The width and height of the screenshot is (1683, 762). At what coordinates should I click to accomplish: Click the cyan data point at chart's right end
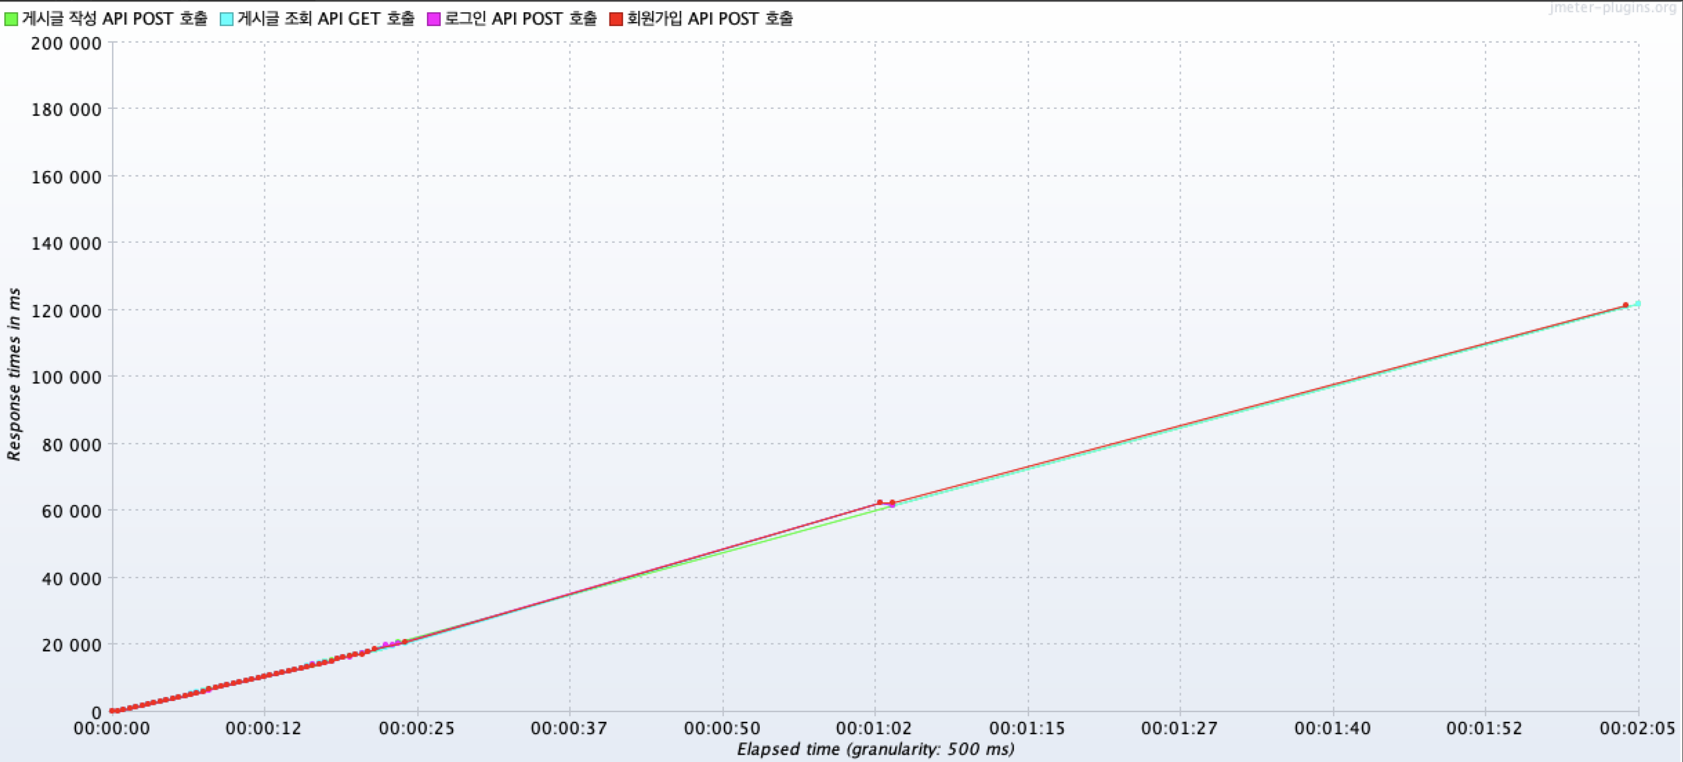(1637, 304)
